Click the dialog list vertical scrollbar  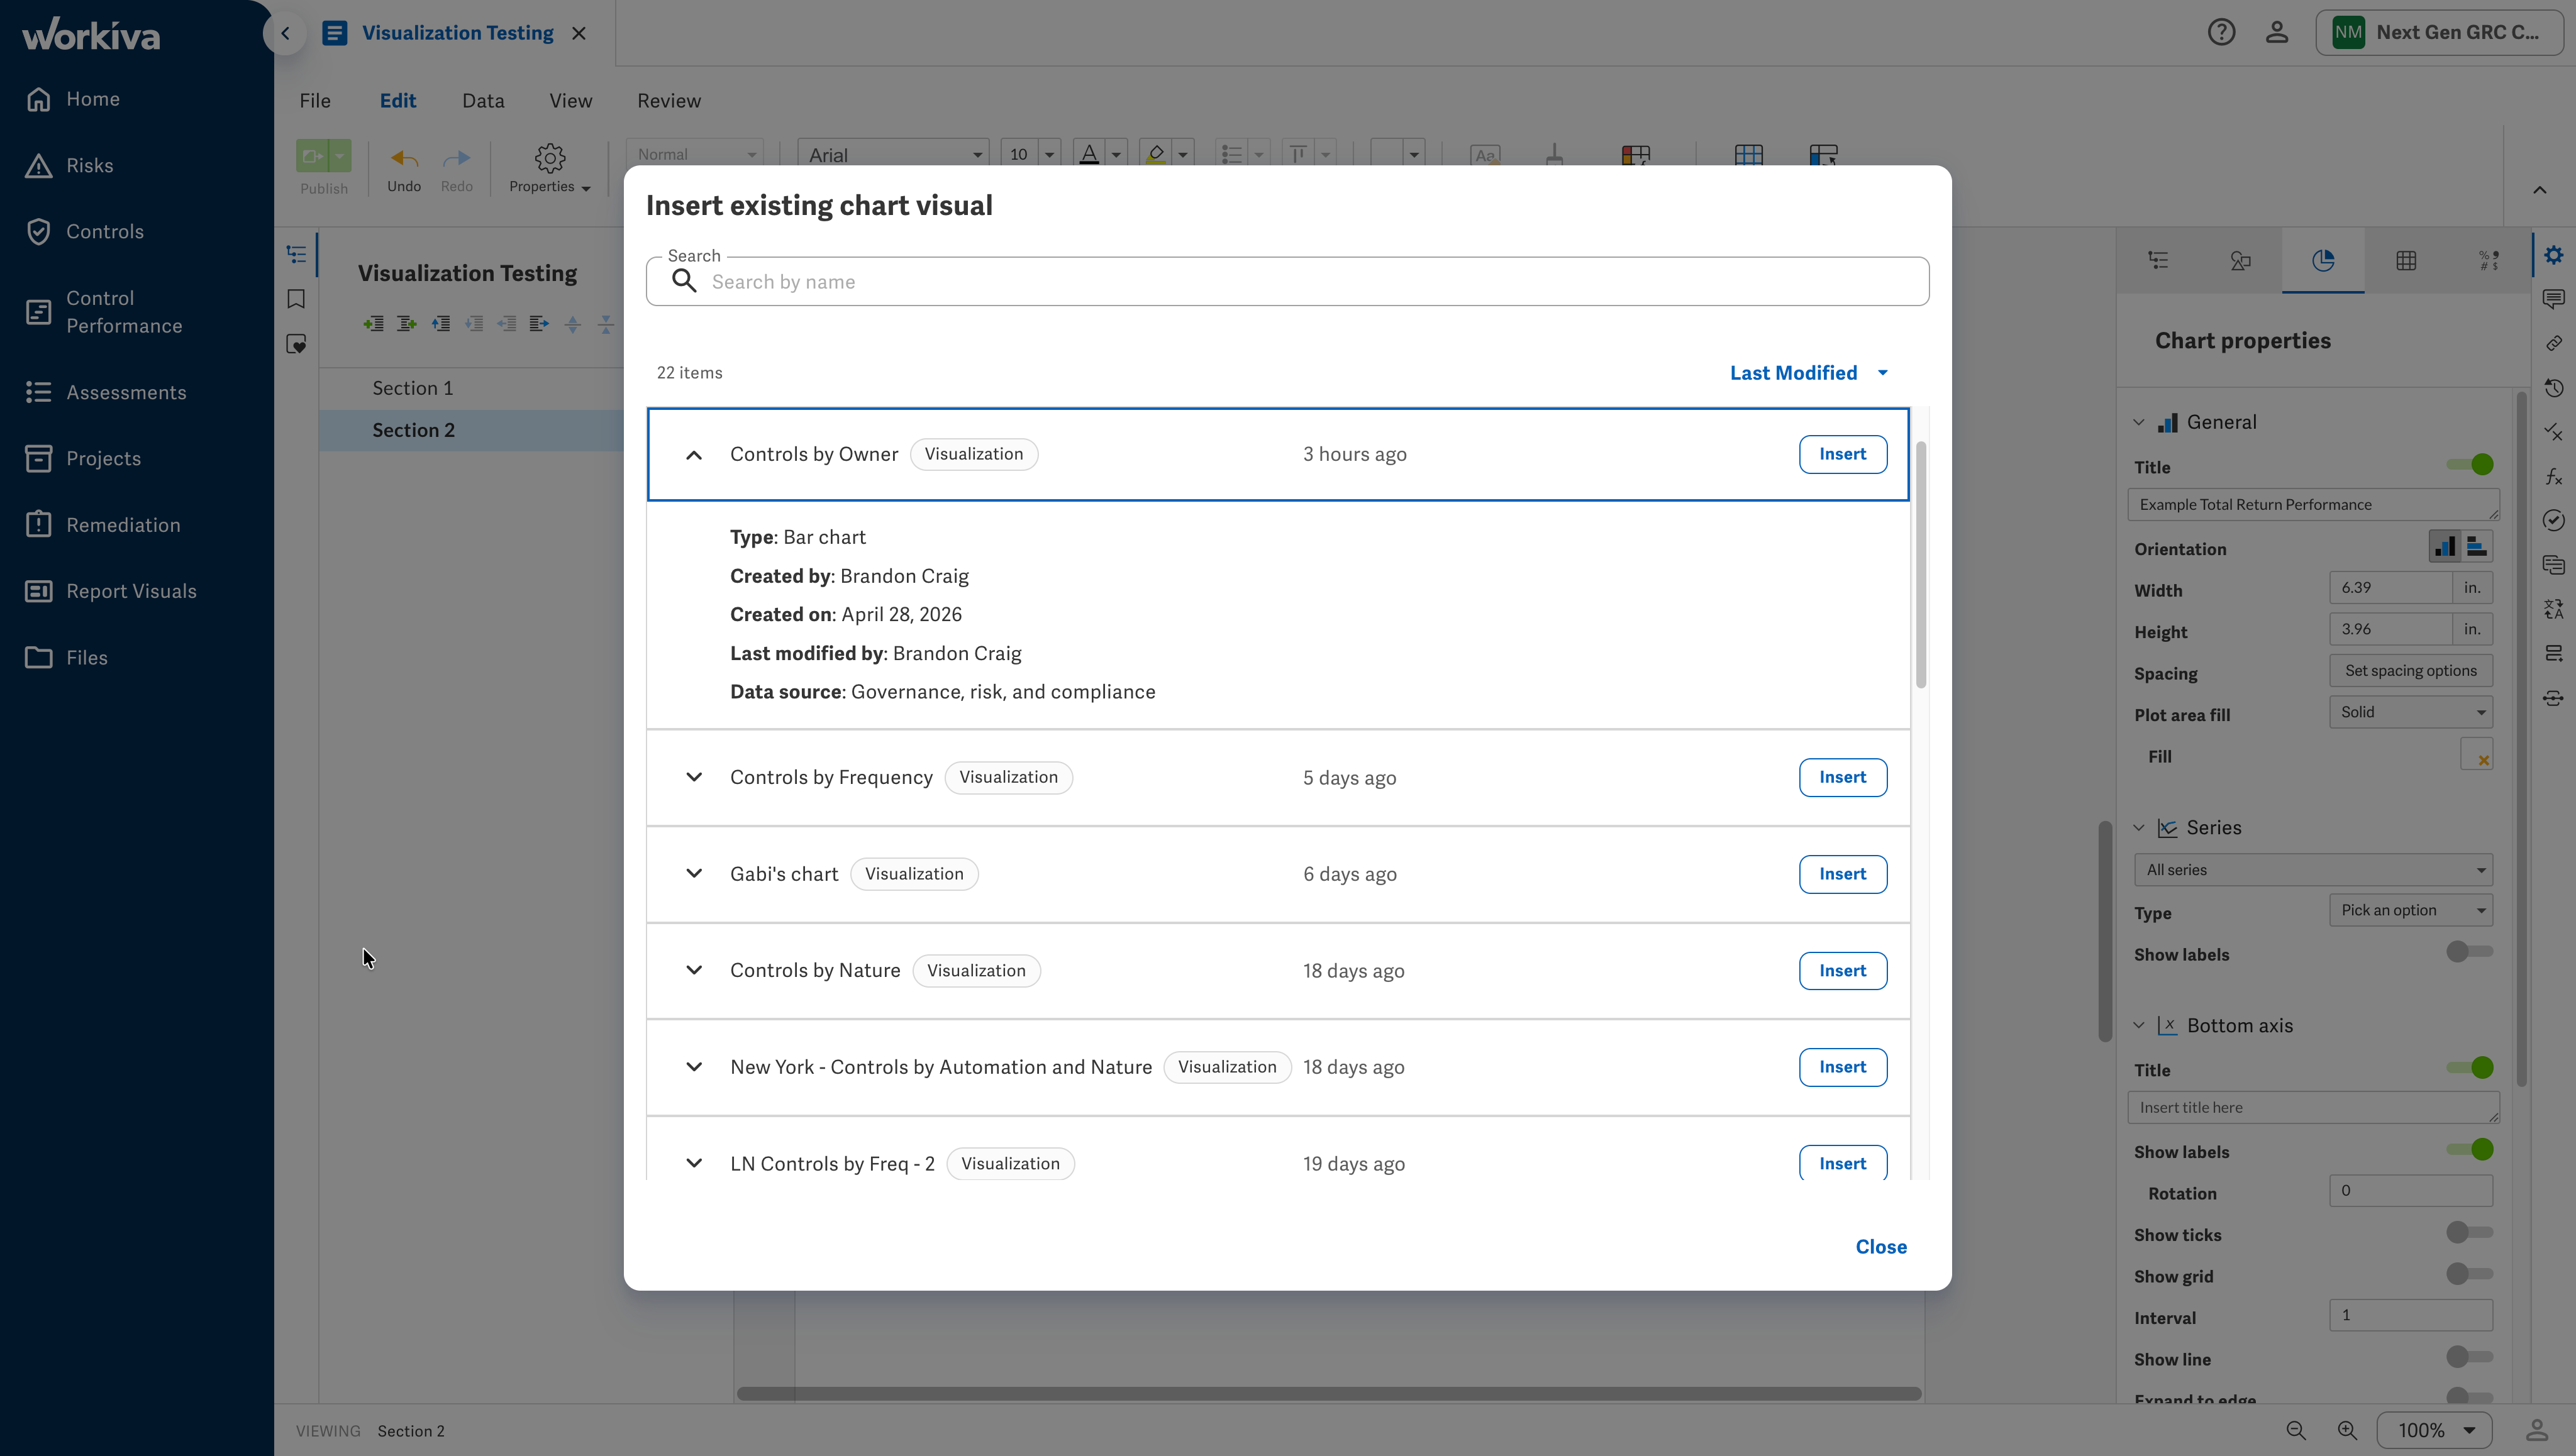(1921, 564)
